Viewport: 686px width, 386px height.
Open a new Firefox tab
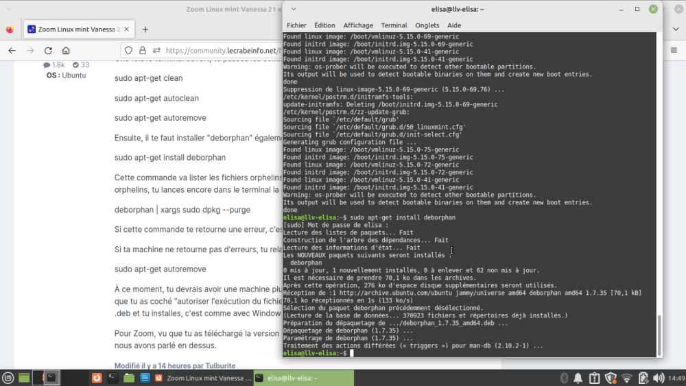145,29
